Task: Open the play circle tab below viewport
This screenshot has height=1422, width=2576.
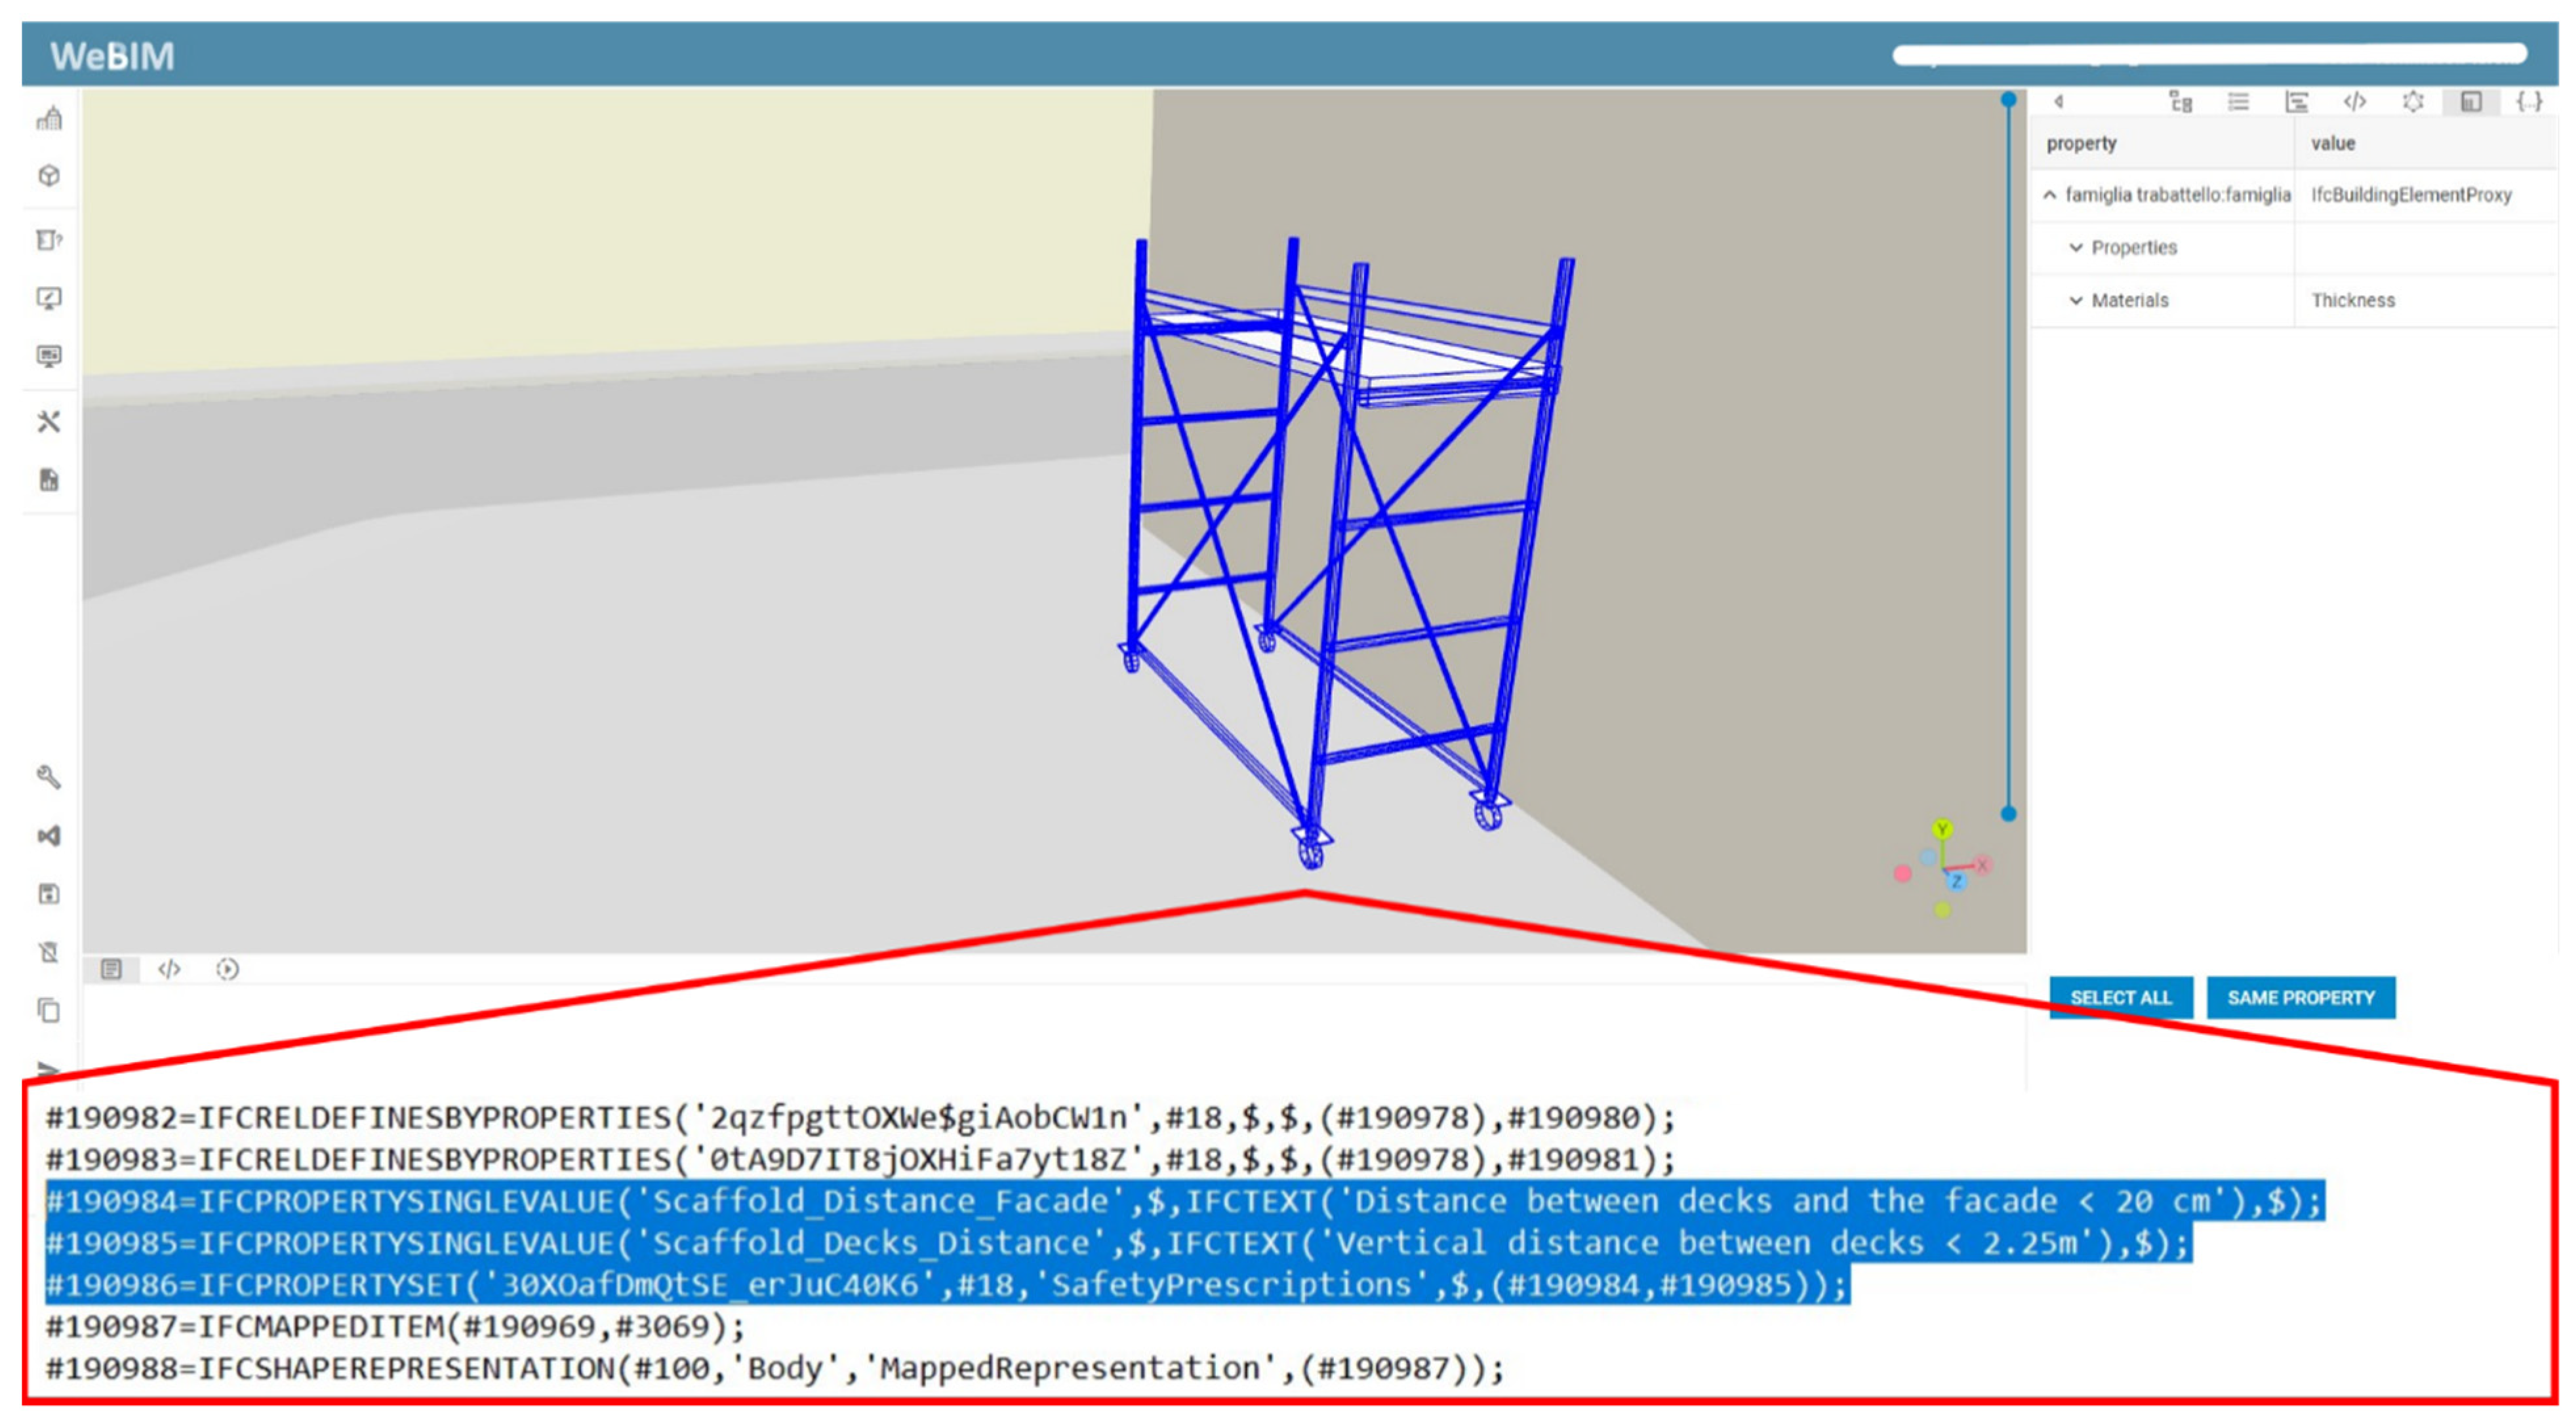Action: pyautogui.click(x=227, y=968)
